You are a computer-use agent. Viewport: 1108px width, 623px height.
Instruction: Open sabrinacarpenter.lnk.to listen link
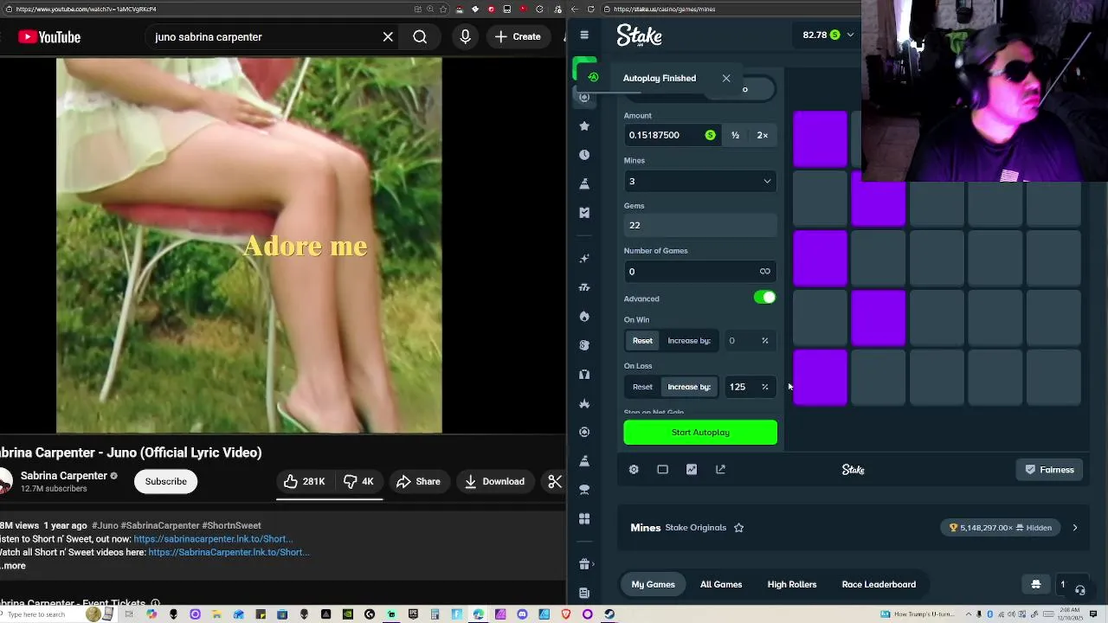(x=213, y=539)
